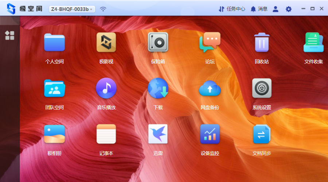Viewport: 328px width, 182px height.
Task: Launch the 迅雷 Xunlei app
Action: [158, 134]
